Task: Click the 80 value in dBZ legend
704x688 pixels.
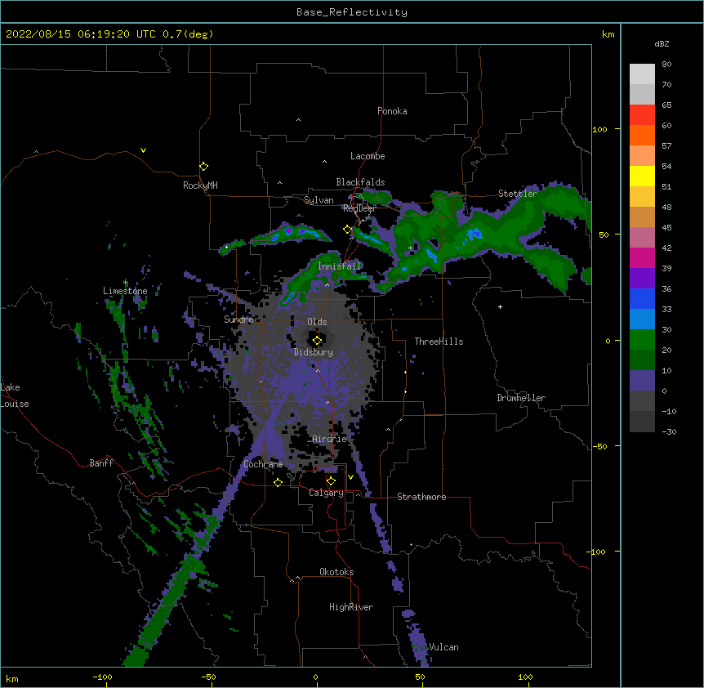Action: click(666, 65)
